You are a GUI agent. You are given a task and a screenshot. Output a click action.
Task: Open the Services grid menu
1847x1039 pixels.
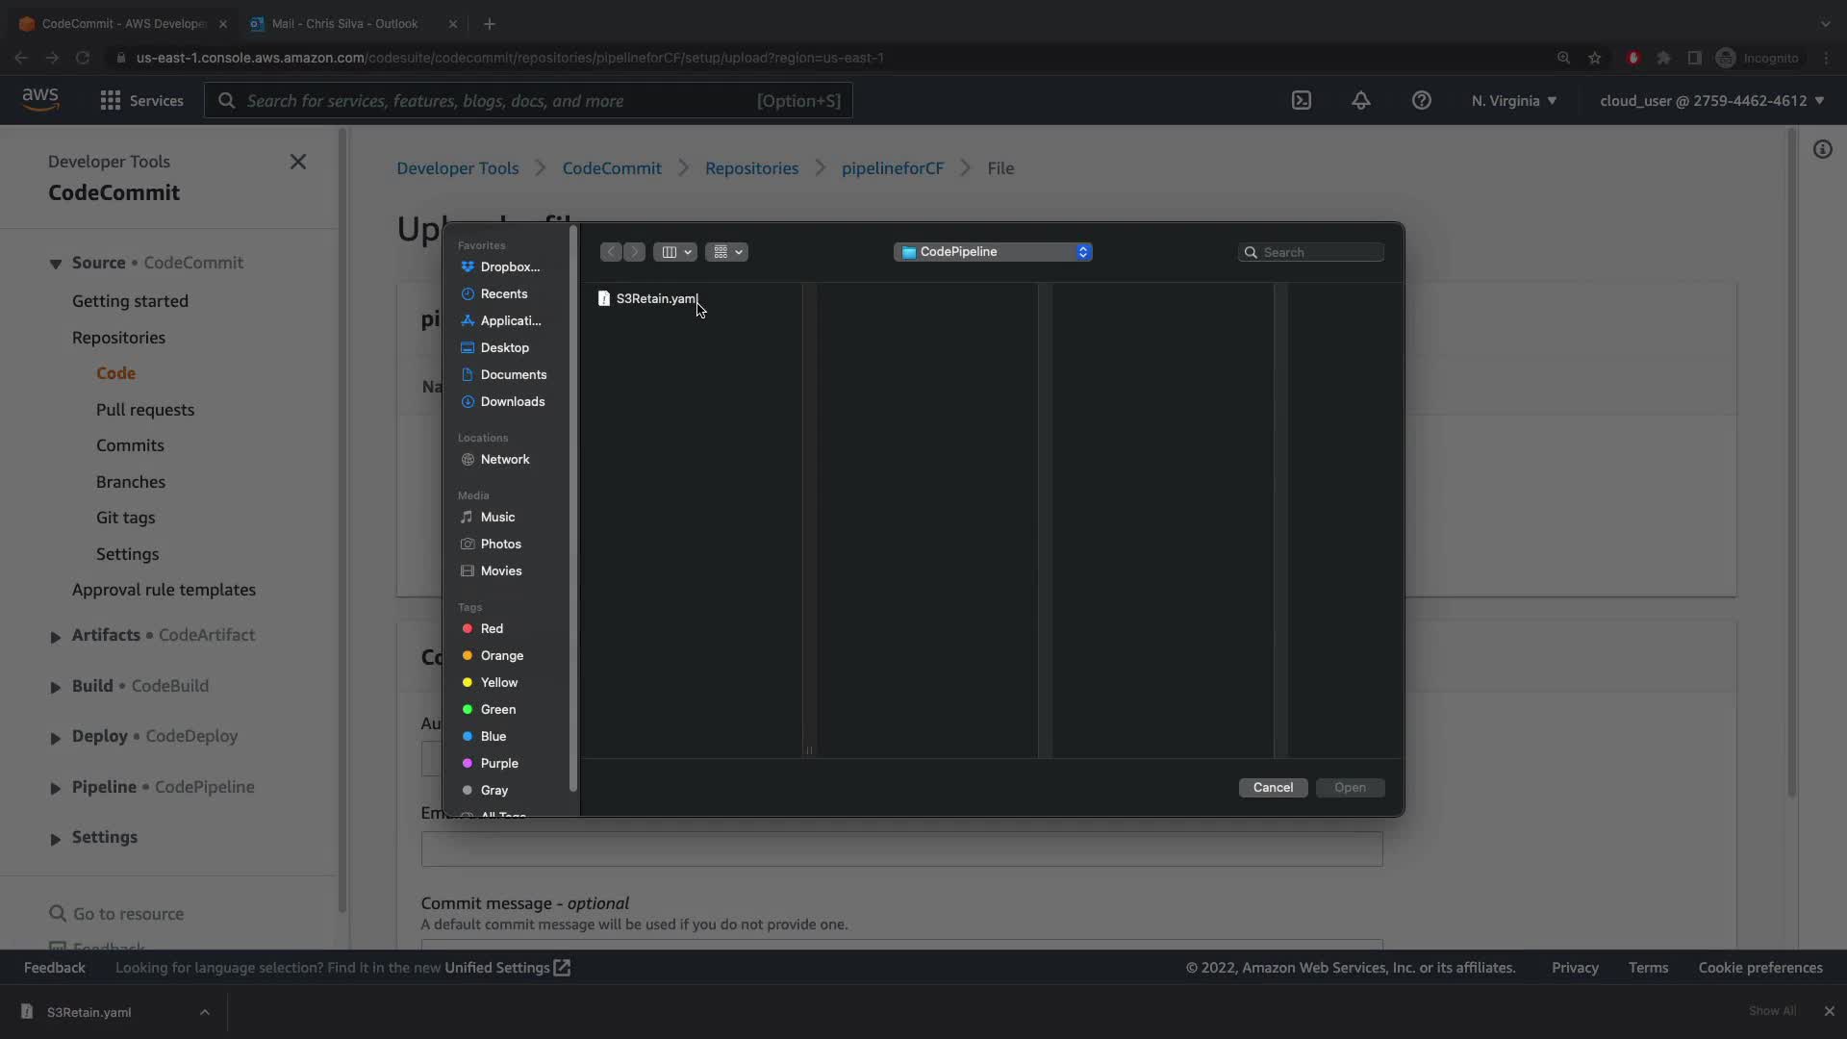click(x=141, y=100)
